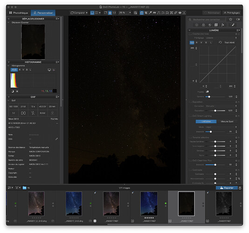Open the zoom percentage dropdown
The width and height of the screenshot is (249, 233).
point(130,13)
